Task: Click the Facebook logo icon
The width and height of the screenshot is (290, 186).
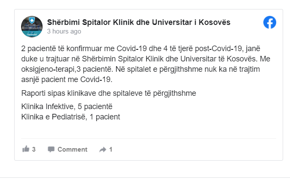Action: [270, 22]
